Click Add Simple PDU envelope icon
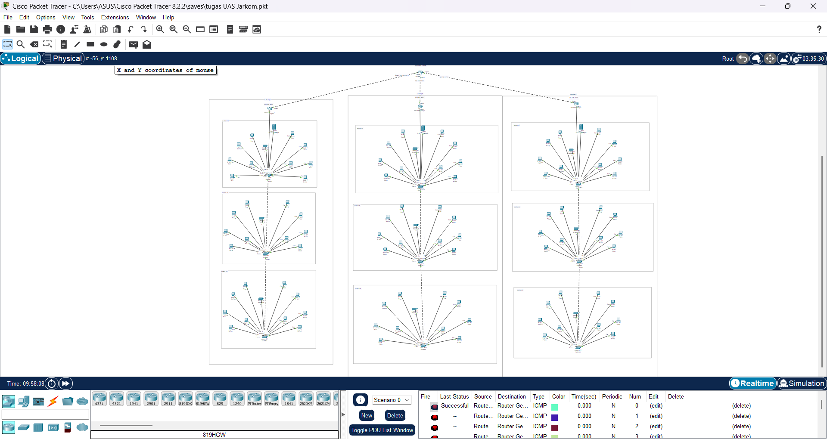 [133, 44]
